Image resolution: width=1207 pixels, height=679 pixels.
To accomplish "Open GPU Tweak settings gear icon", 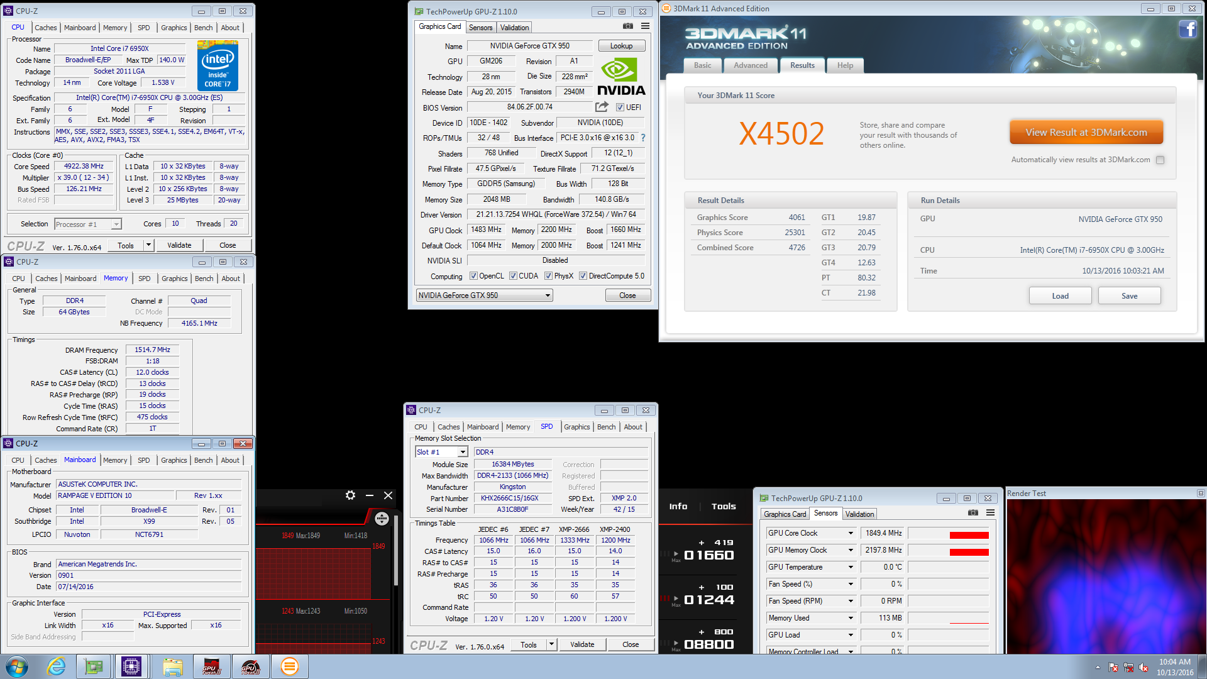I will pos(350,495).
